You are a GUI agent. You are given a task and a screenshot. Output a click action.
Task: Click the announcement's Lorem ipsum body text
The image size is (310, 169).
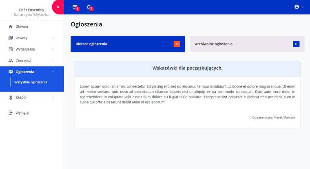[x=187, y=94]
